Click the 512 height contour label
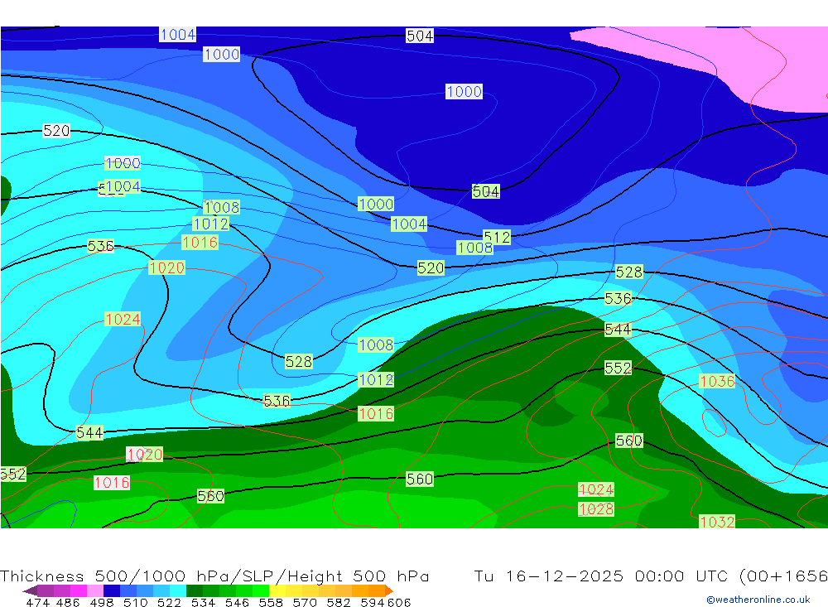Image resolution: width=828 pixels, height=607 pixels. tap(497, 237)
